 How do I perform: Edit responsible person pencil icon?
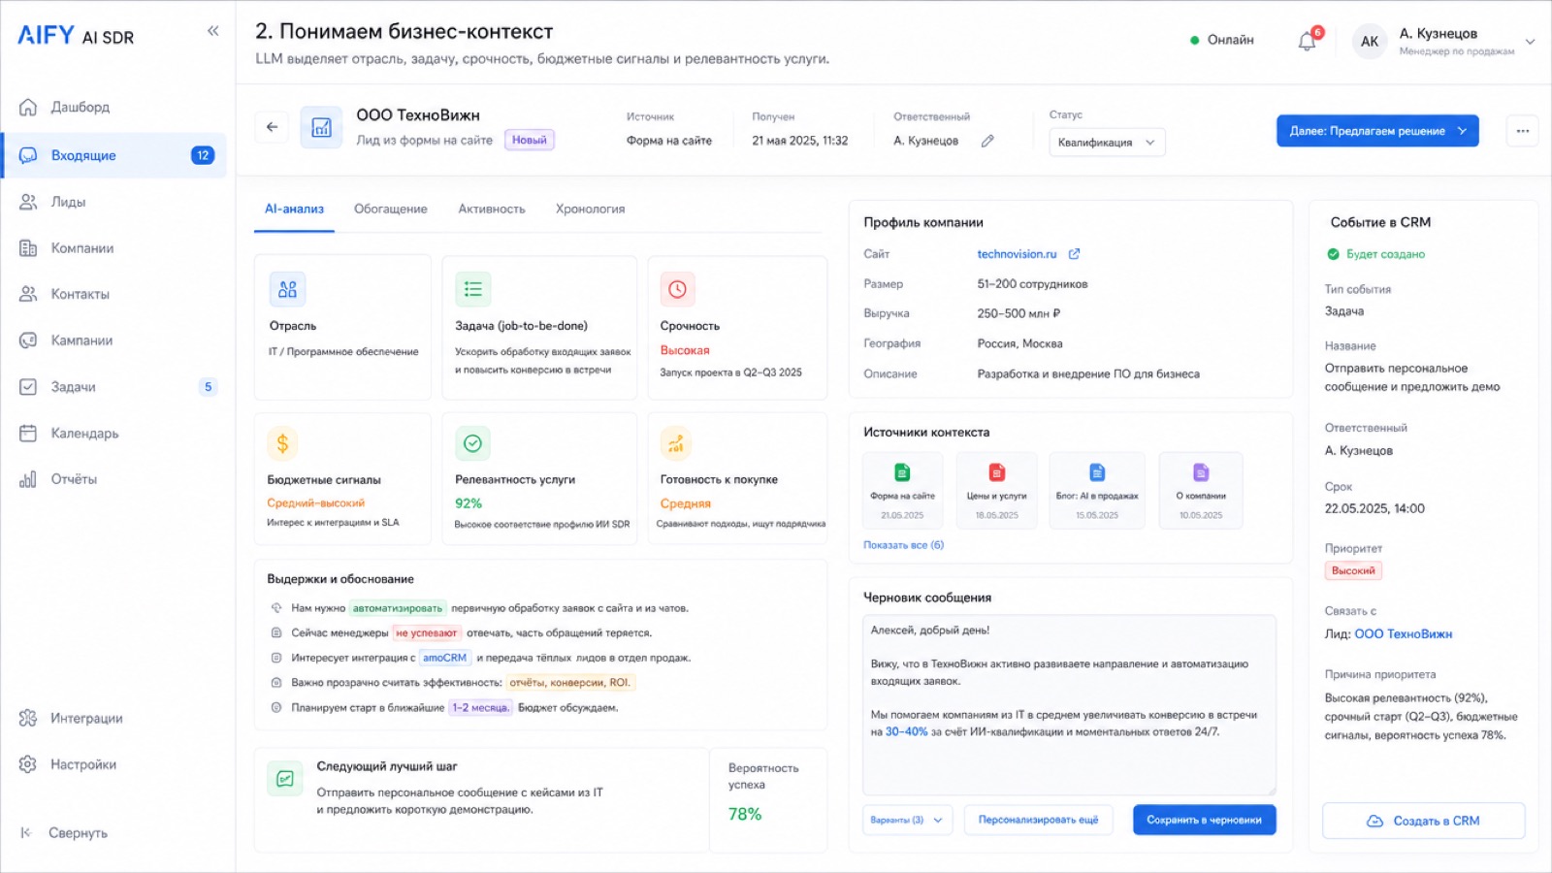click(x=987, y=141)
